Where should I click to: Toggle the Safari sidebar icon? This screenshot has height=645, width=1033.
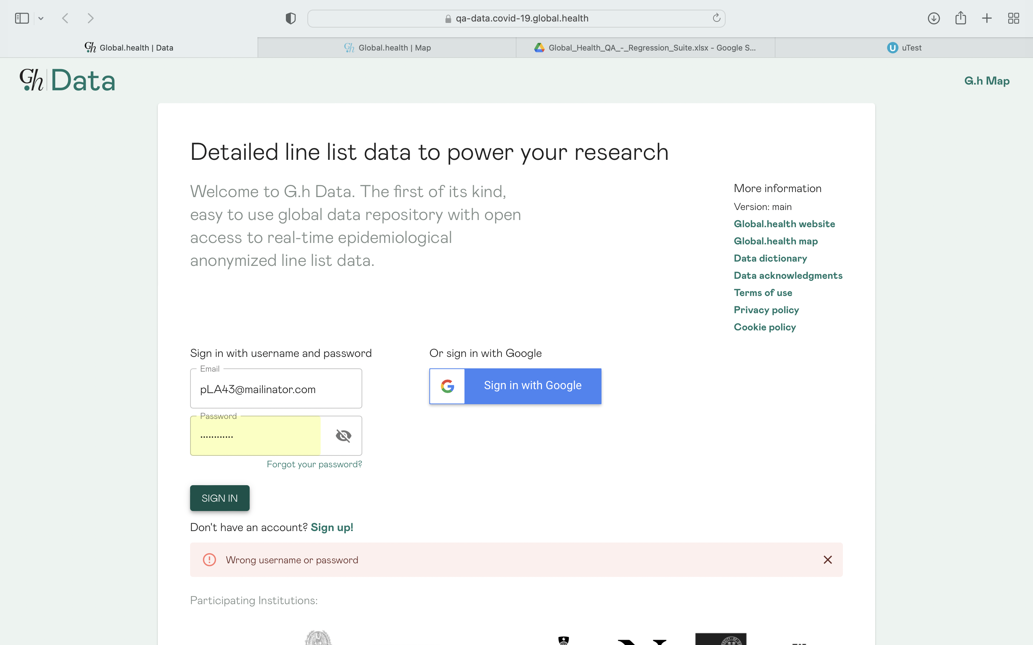[22, 18]
